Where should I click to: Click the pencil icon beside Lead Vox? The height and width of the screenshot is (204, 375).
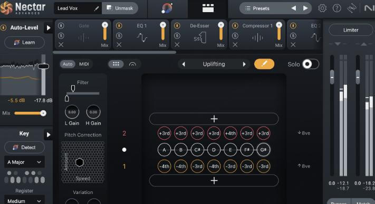(97, 8)
